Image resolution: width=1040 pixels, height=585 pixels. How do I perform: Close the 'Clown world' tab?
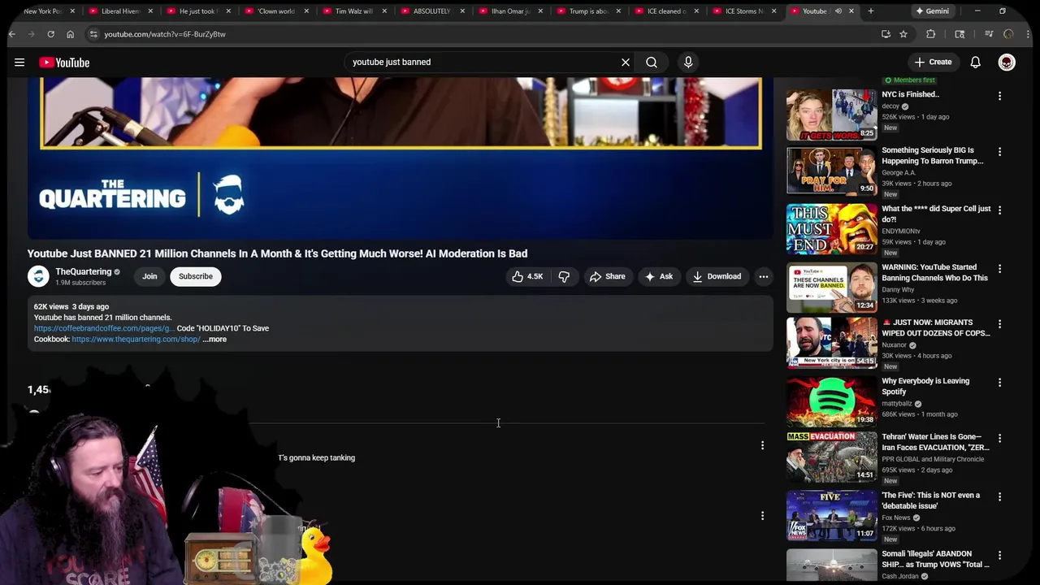pyautogui.click(x=306, y=11)
